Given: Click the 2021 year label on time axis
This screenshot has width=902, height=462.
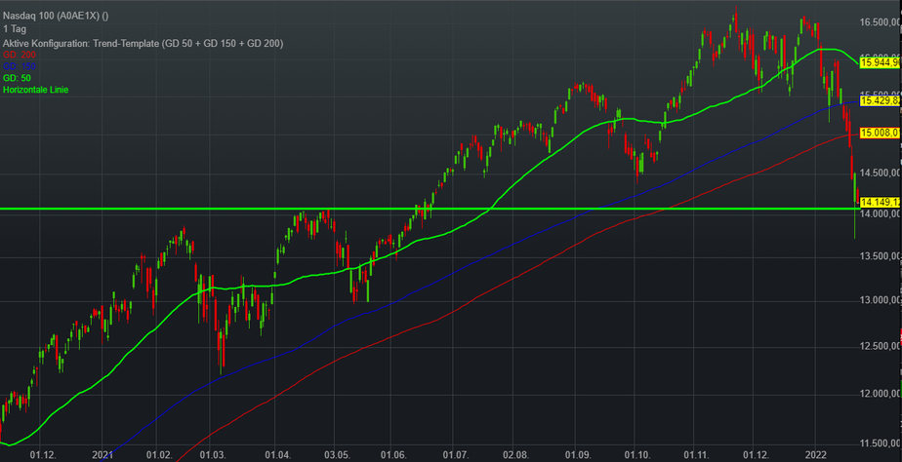Looking at the screenshot, I should pyautogui.click(x=102, y=454).
